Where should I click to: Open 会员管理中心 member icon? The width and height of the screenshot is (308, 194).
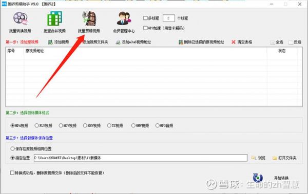124,18
